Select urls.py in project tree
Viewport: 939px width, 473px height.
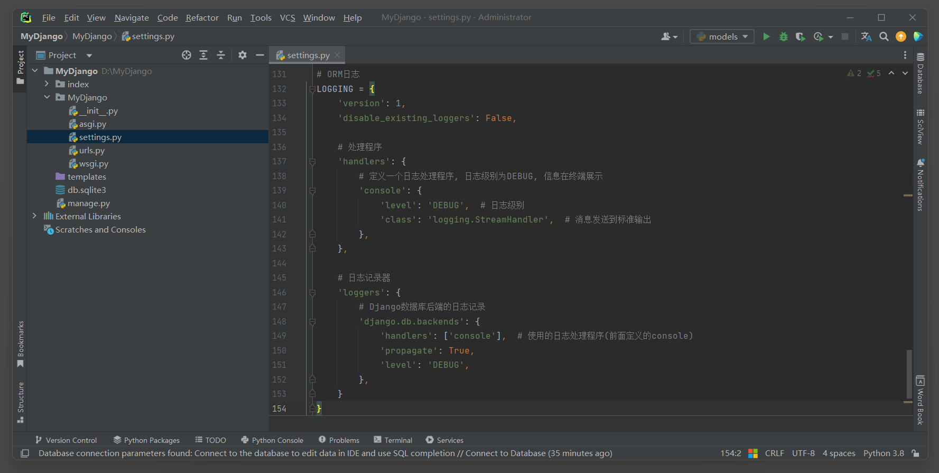point(92,151)
